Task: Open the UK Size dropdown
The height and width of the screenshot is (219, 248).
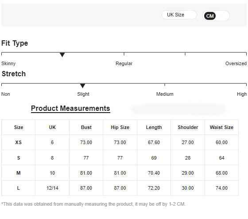Action: (179, 15)
